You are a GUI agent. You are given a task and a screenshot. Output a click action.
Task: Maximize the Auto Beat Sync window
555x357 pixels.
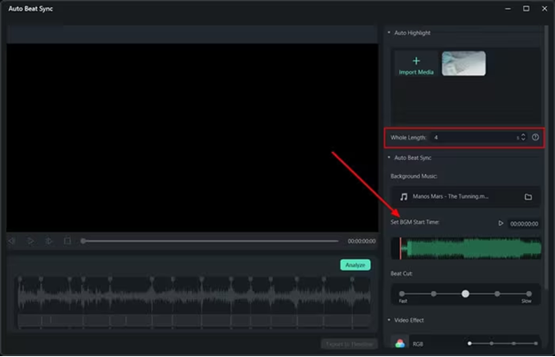(527, 9)
